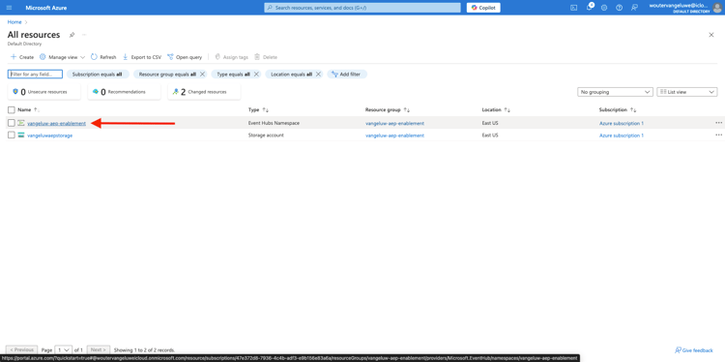Viewport: 725px width, 362px height.
Task: Open vangeluw-aep-enablement Event Hubs resource
Action: (x=56, y=123)
